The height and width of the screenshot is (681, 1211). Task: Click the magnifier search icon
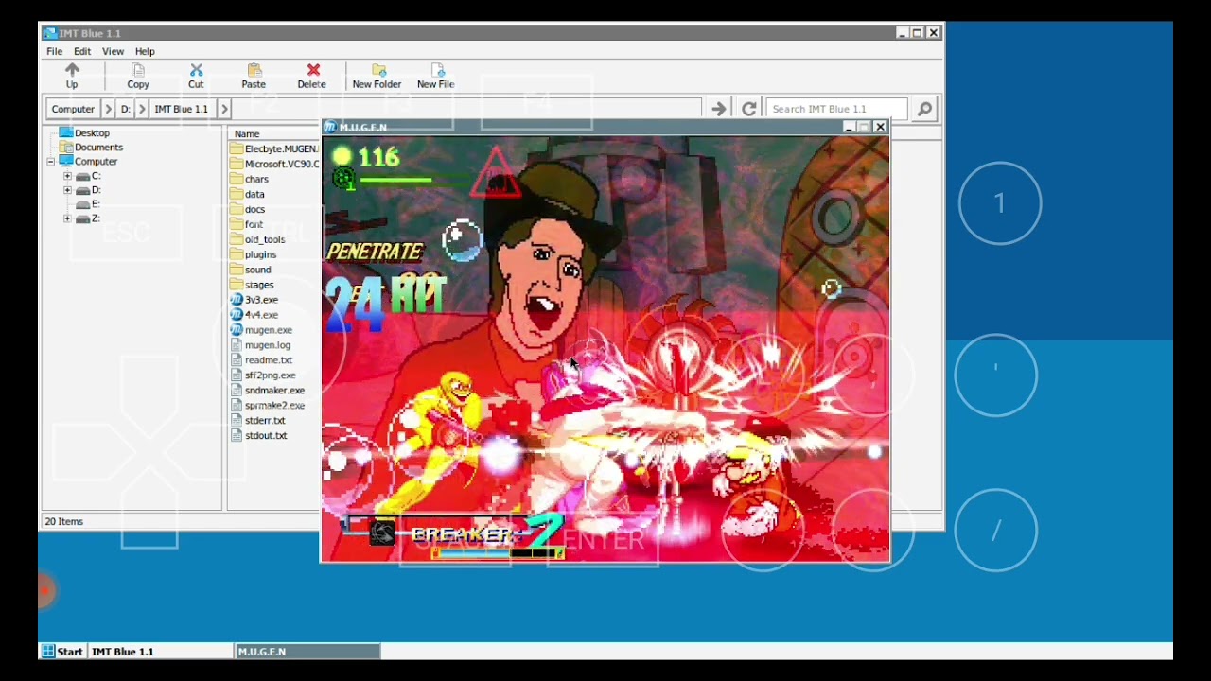pyautogui.click(x=924, y=109)
